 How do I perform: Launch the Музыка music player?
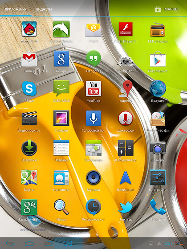(x=93, y=177)
